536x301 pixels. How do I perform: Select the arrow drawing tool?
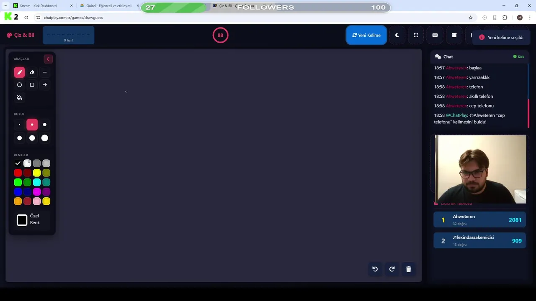(x=45, y=85)
